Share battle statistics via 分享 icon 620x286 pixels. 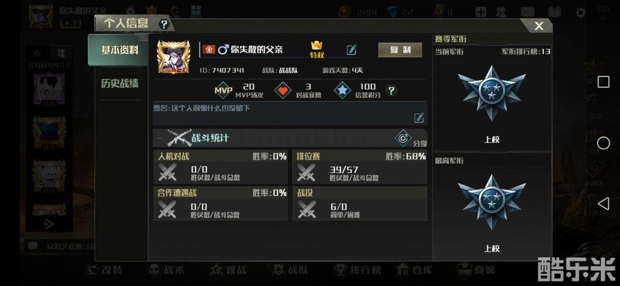tap(404, 138)
